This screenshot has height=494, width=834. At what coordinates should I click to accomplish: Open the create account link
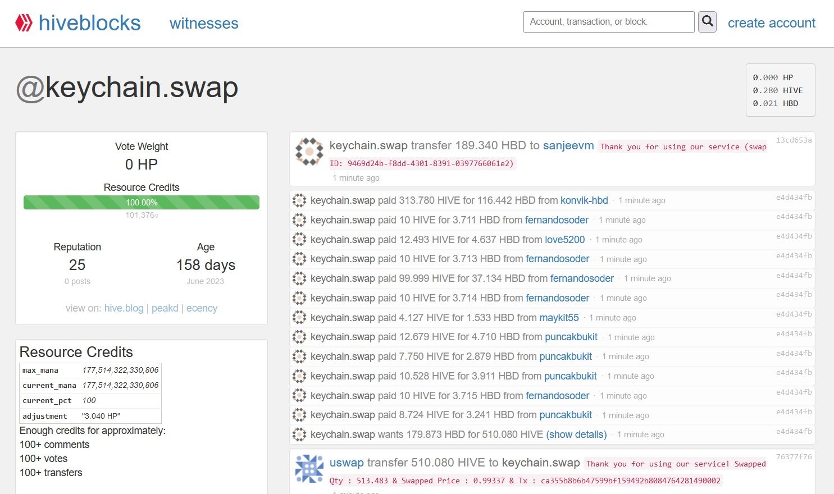coord(772,23)
